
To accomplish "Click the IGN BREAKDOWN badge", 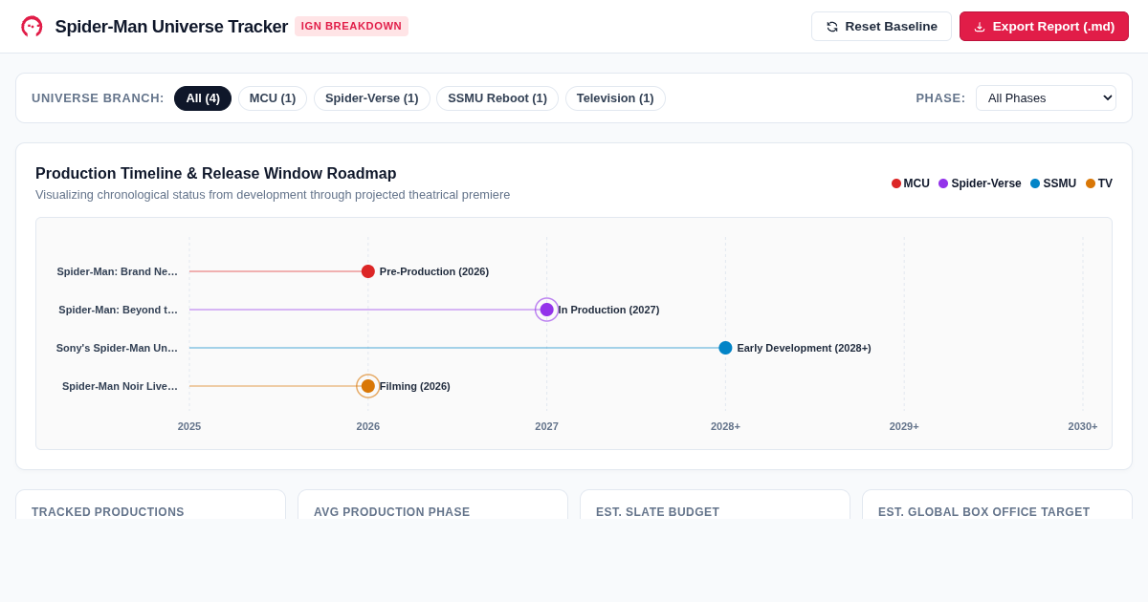I will [x=351, y=27].
